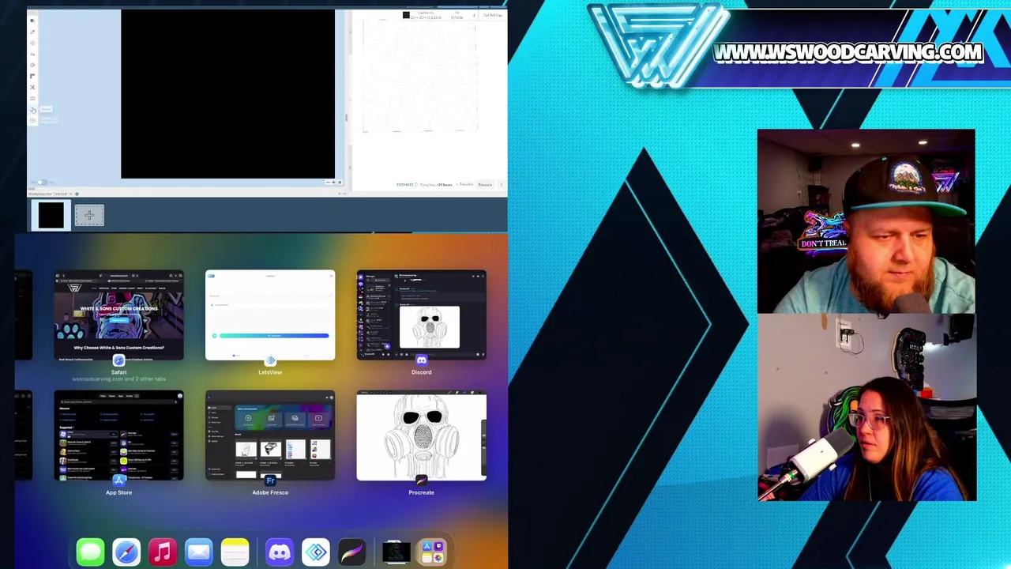Switch to the Adobe Fresco app card

[x=270, y=435]
